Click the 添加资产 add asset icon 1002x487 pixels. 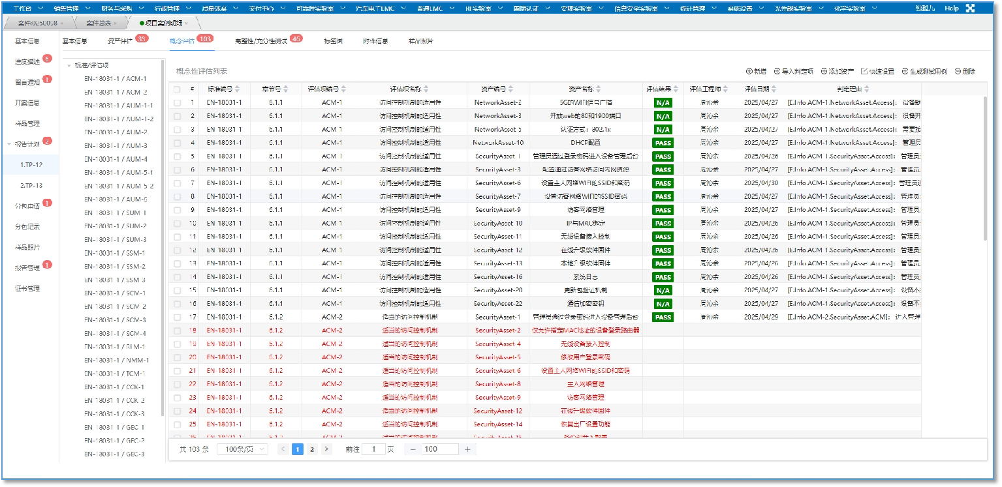(x=824, y=72)
